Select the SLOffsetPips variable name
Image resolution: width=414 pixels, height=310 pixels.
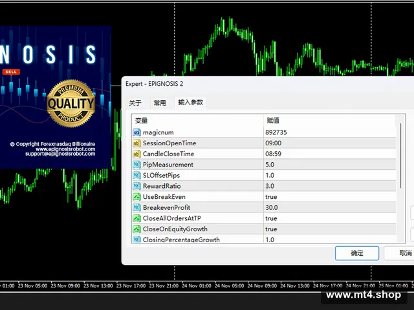point(161,175)
